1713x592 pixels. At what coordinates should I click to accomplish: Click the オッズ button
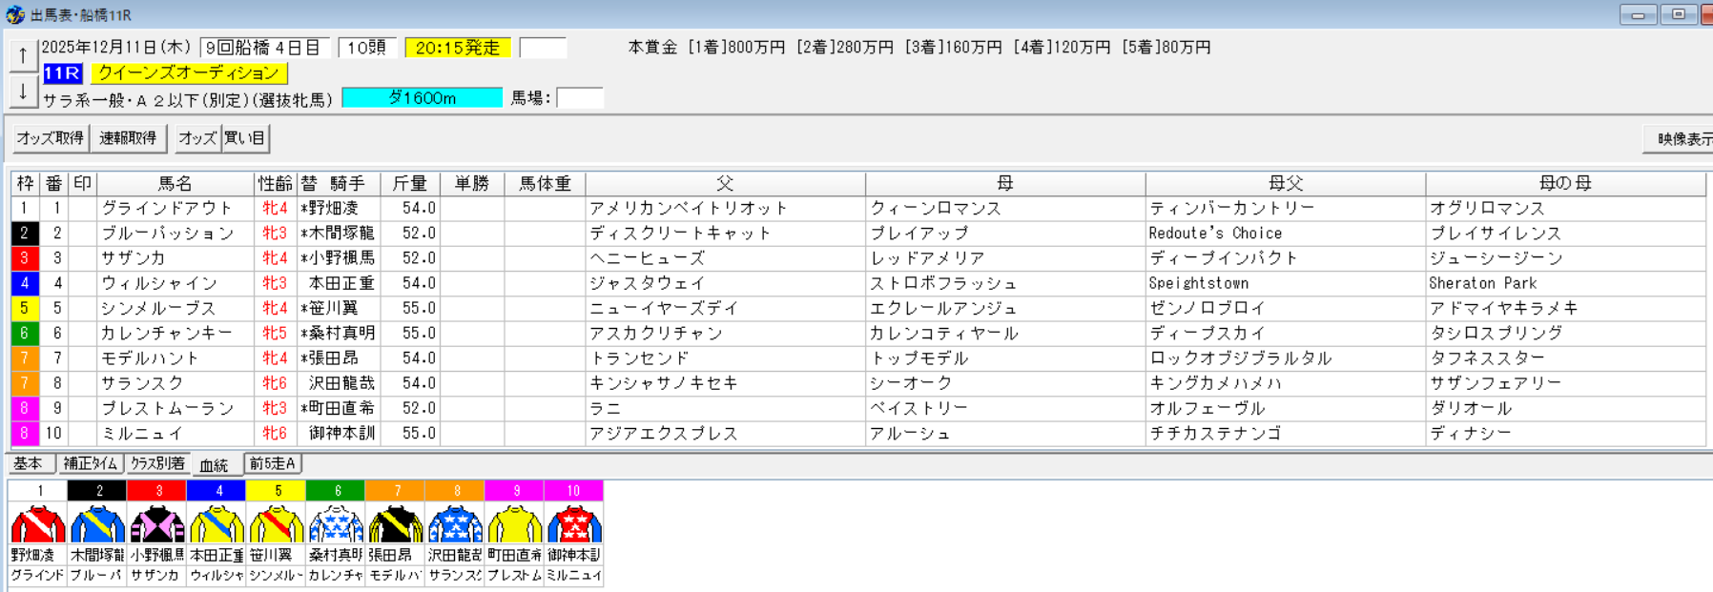pyautogui.click(x=197, y=138)
